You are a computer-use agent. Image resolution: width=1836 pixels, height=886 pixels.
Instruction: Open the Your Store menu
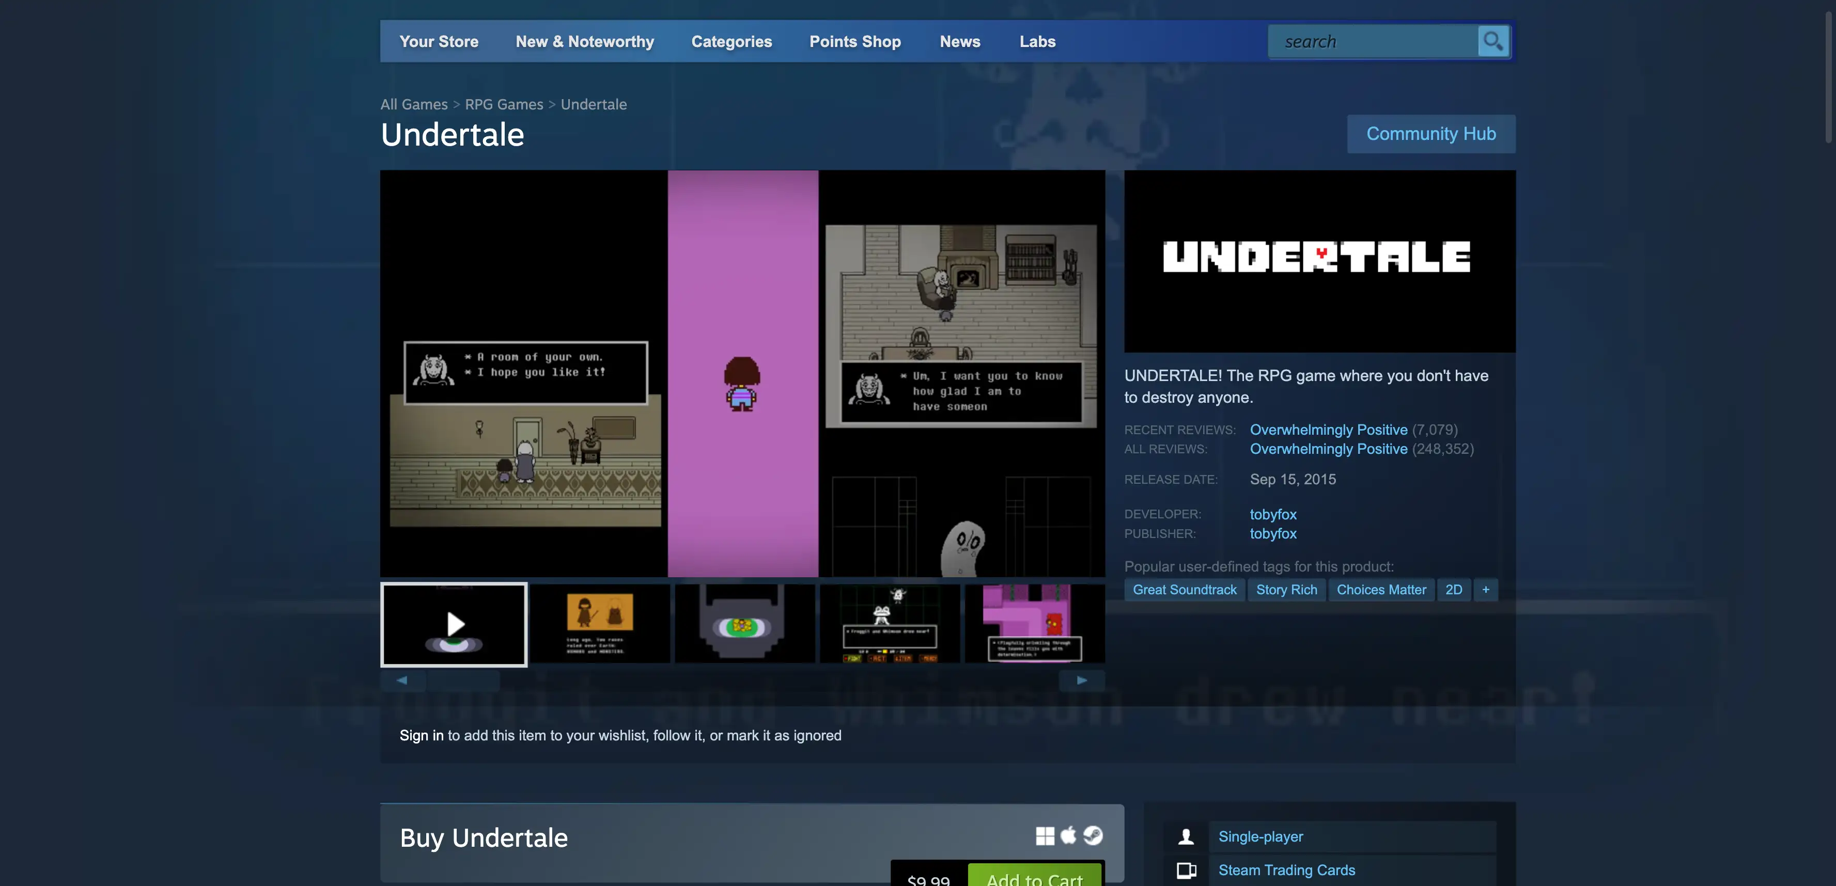point(439,41)
